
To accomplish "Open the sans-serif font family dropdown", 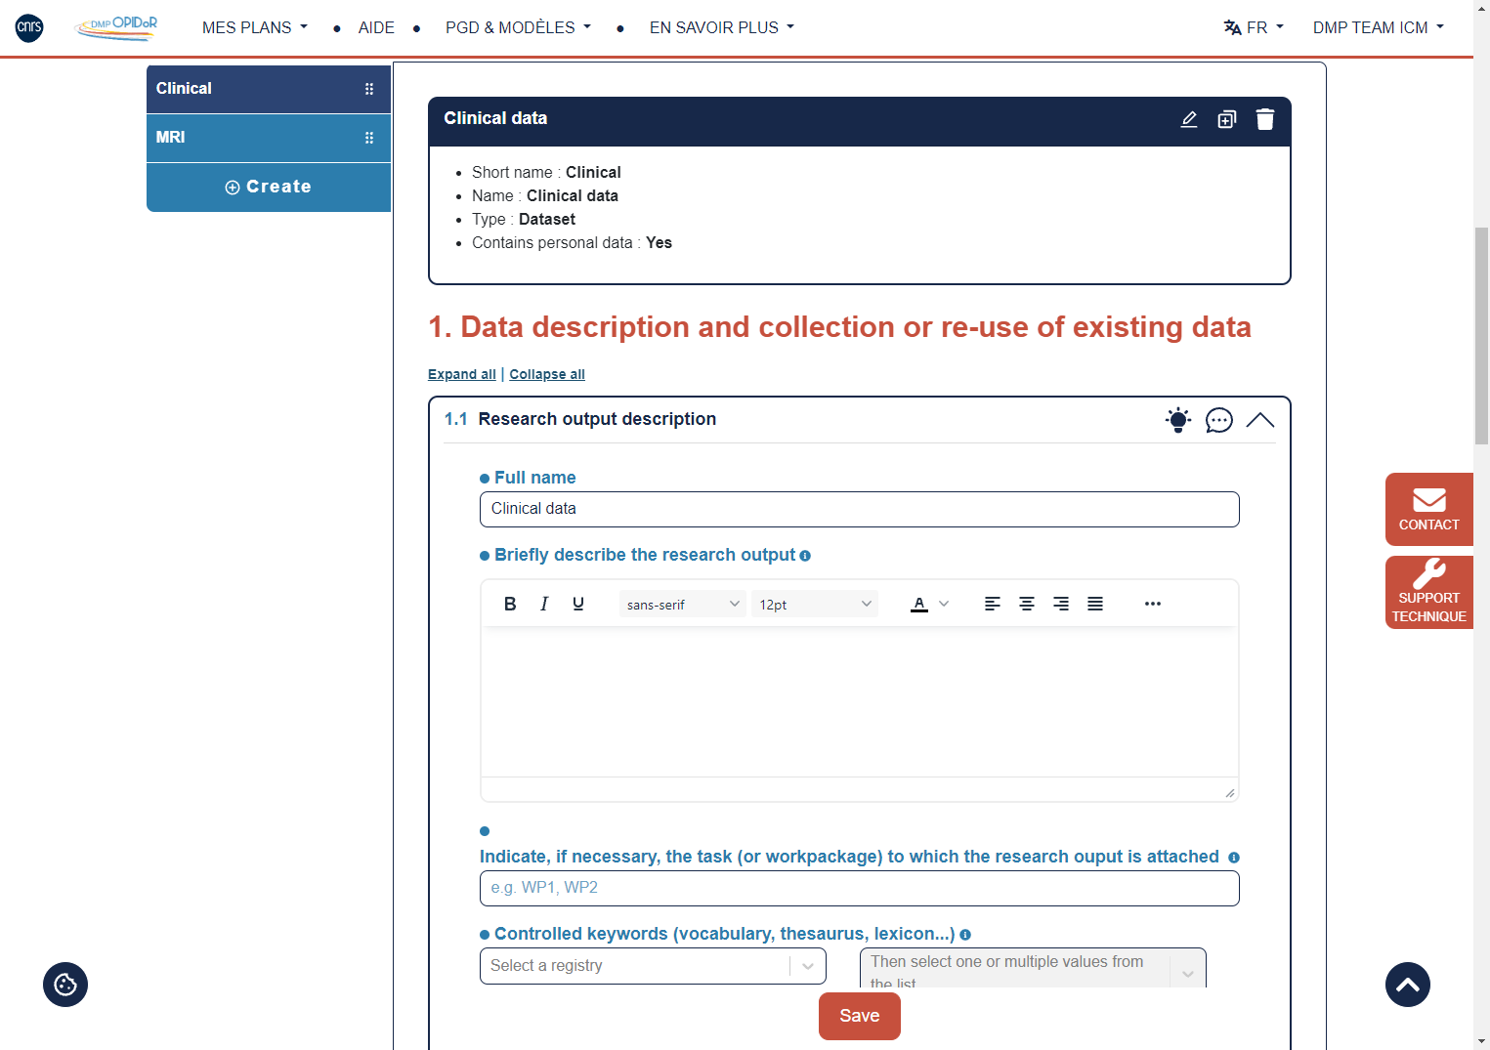I will (x=683, y=605).
